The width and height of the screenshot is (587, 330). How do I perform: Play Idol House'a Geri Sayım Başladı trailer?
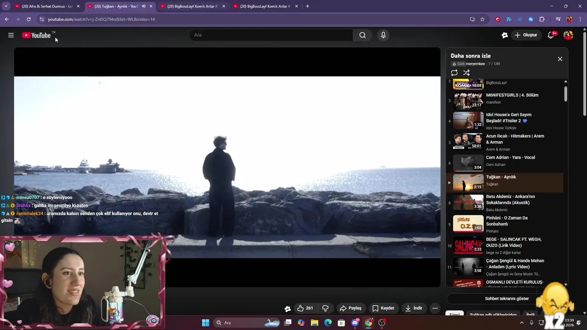(504, 121)
